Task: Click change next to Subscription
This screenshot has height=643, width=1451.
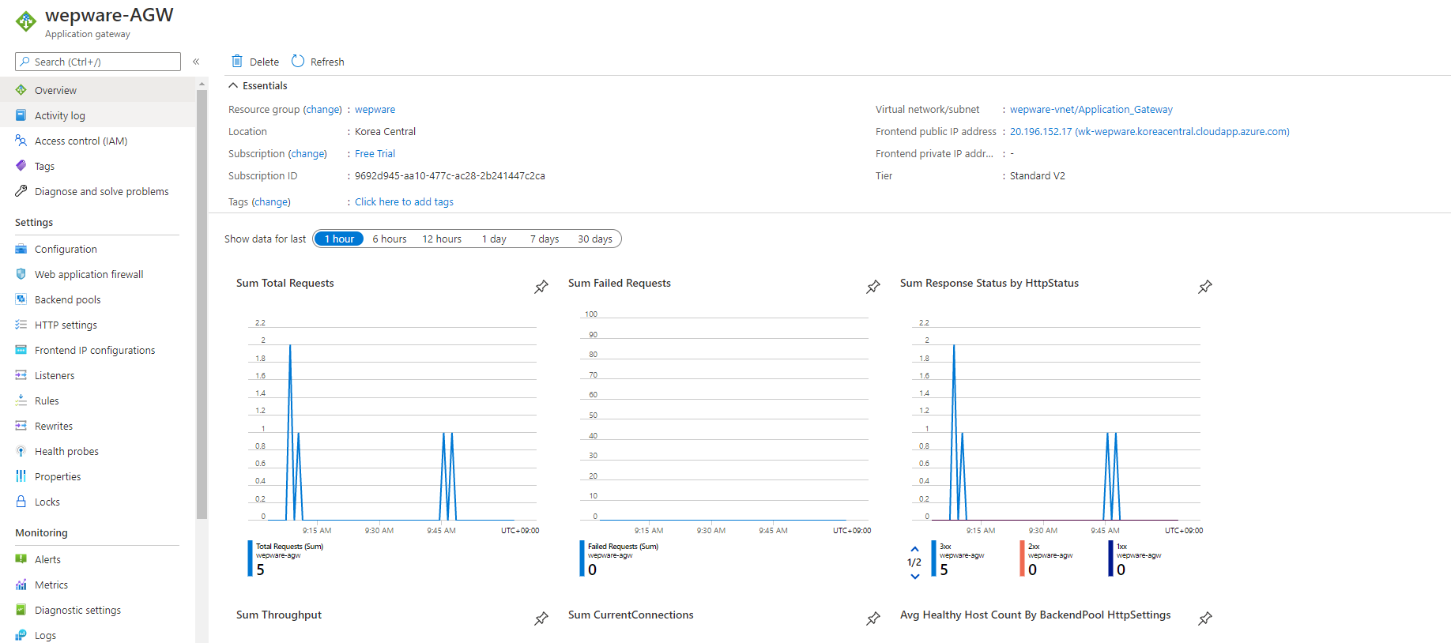Action: [307, 154]
